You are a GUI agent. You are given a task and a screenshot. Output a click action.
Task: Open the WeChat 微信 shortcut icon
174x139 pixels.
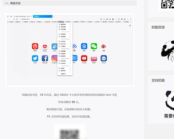[x=94, y=46]
